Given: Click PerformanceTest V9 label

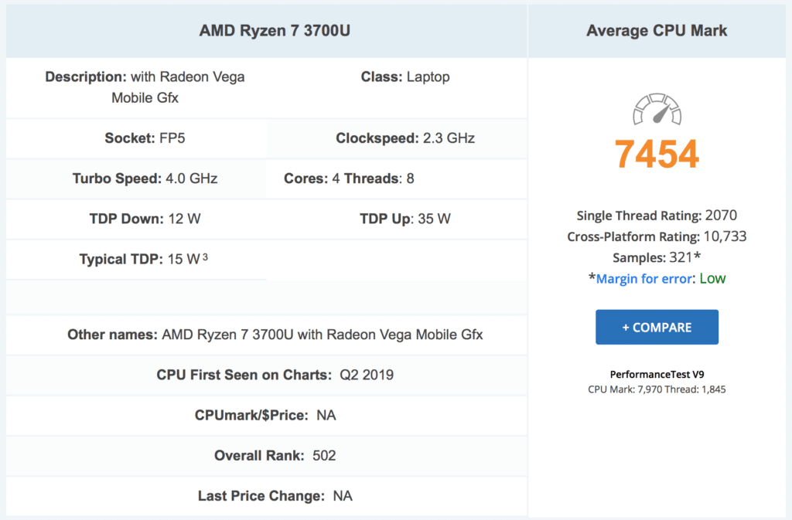Looking at the screenshot, I should (657, 374).
